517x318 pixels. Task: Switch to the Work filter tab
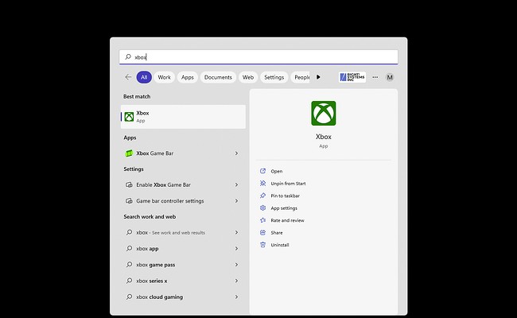[x=164, y=77]
